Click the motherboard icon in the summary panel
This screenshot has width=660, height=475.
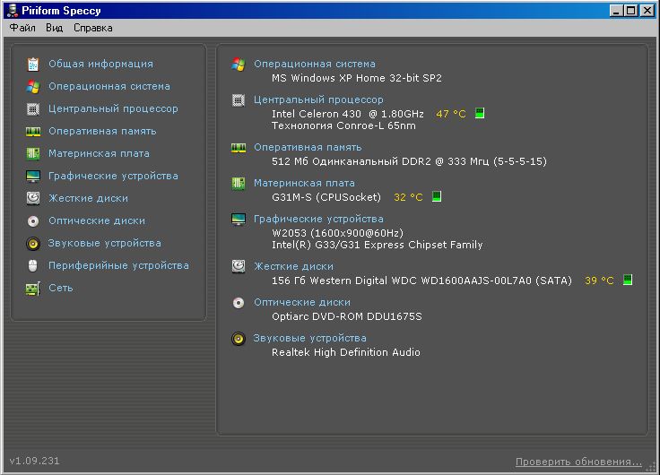[x=239, y=184]
